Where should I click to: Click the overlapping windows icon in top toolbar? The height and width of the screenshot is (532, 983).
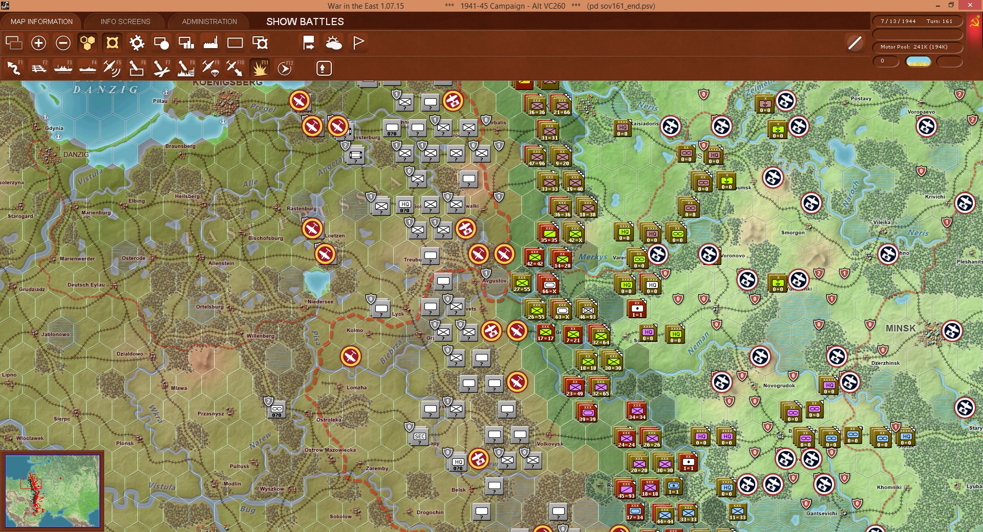click(14, 43)
